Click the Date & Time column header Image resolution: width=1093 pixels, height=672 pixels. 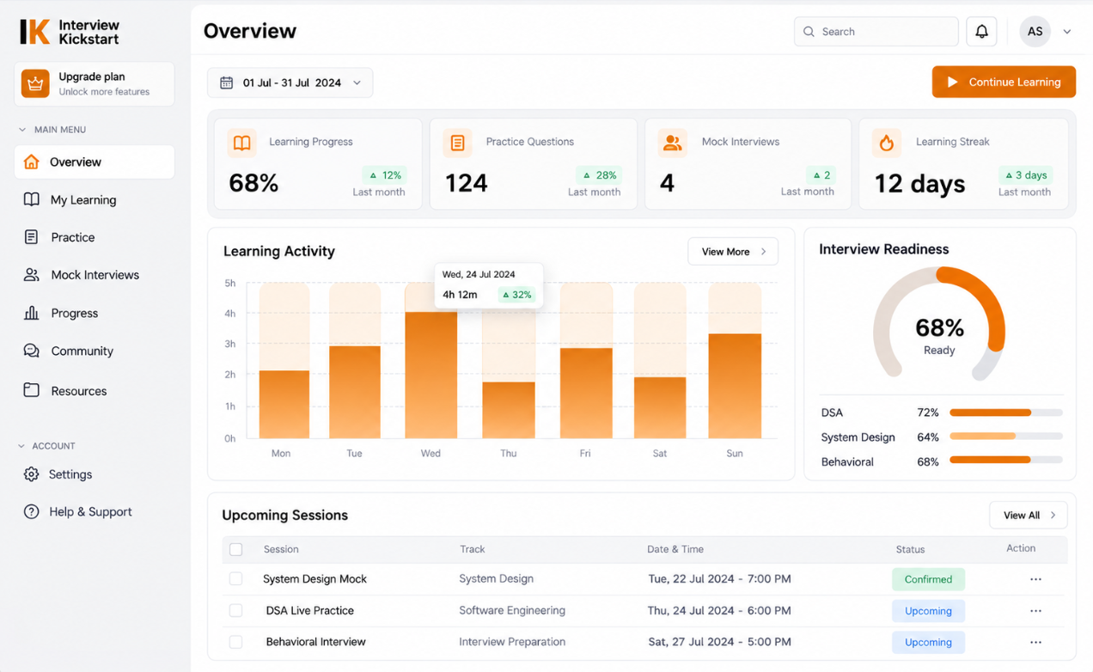675,549
